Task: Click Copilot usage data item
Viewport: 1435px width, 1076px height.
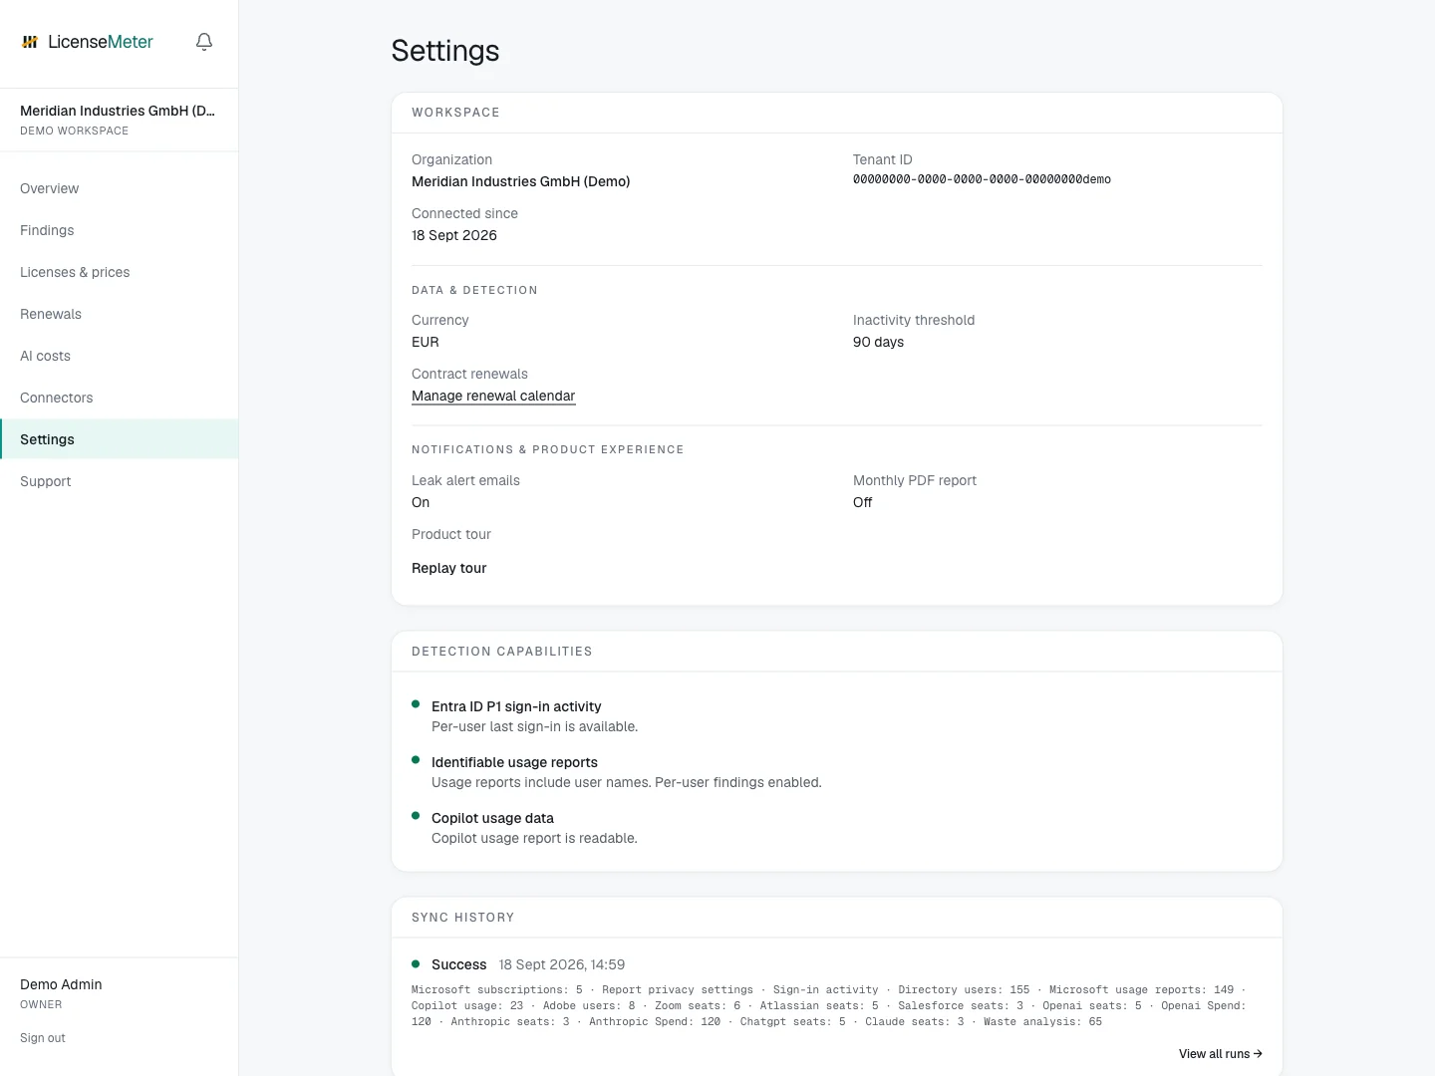Action: tap(492, 818)
